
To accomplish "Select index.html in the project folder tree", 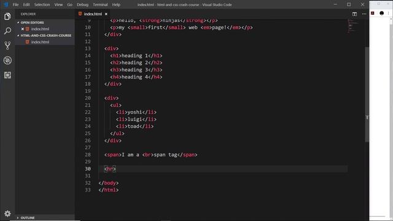I will click(x=40, y=42).
